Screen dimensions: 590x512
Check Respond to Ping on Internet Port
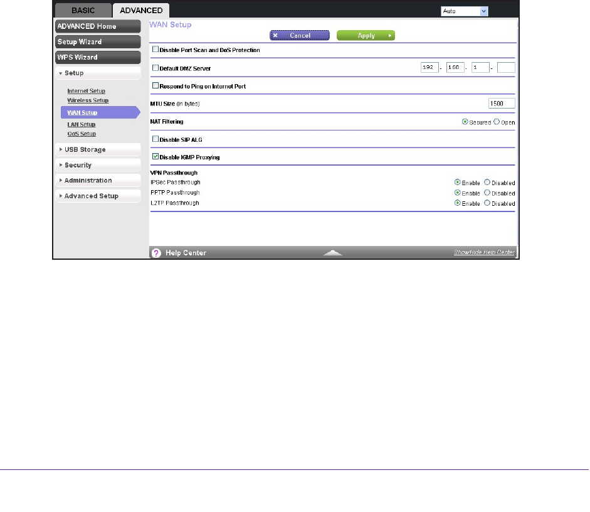[x=155, y=85]
